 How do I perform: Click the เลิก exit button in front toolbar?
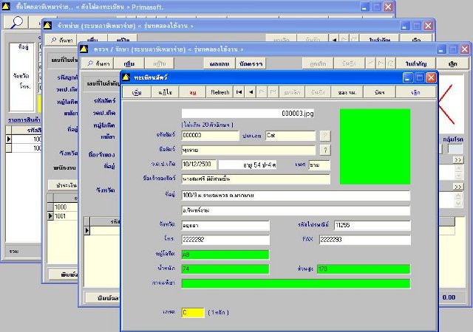(415, 94)
